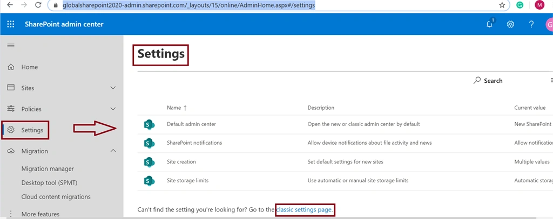Open the notifications bell icon
Screen dimensions: 553x219
(489, 24)
